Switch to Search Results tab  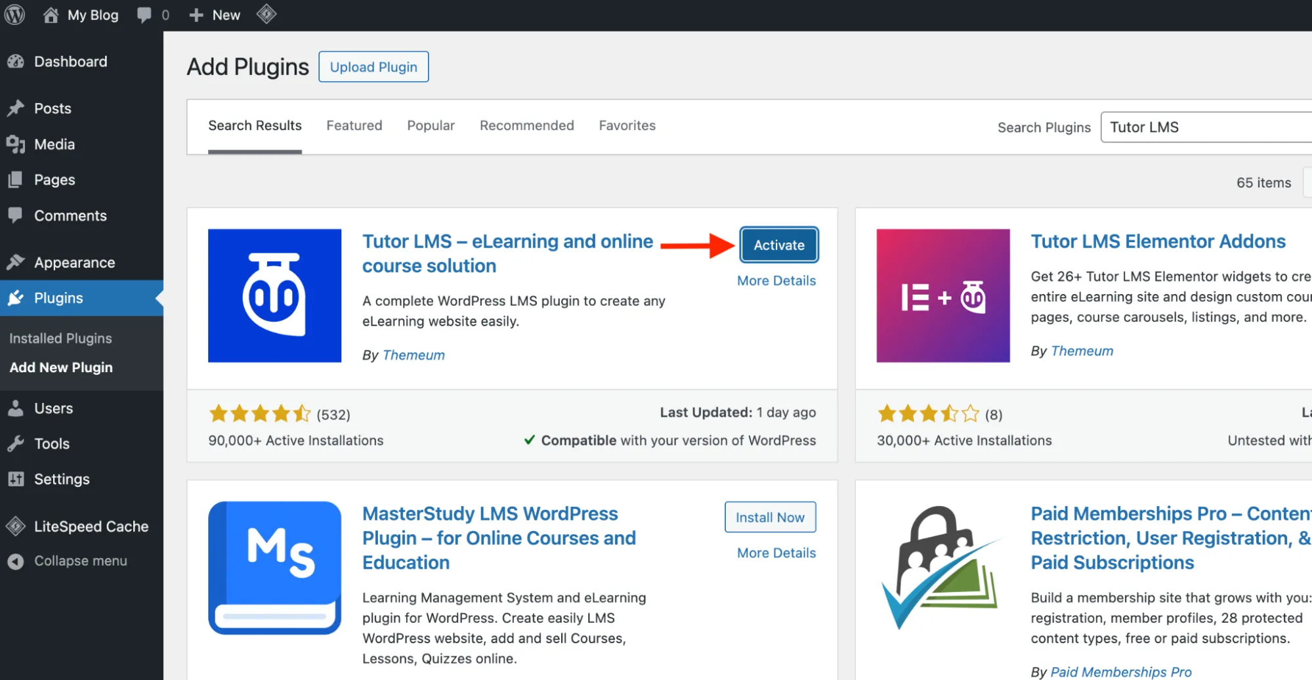(255, 125)
